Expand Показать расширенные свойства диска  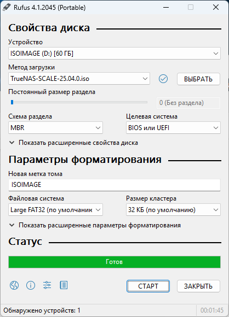pyautogui.click(x=73, y=143)
